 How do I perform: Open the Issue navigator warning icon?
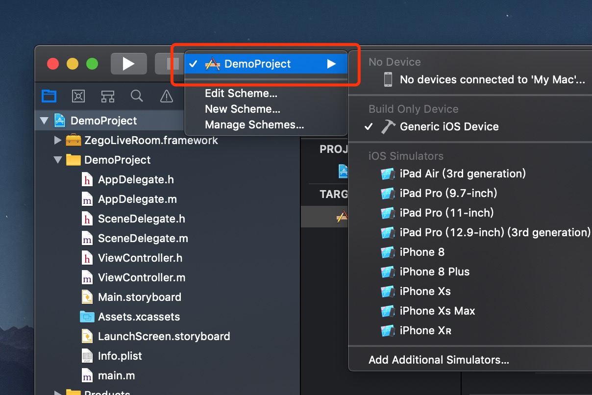click(x=167, y=96)
